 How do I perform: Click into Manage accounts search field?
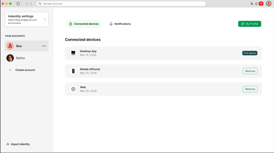pos(121,3)
